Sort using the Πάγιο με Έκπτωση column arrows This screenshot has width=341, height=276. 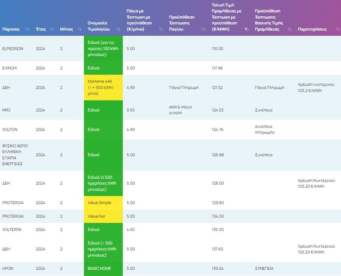tap(161, 29)
